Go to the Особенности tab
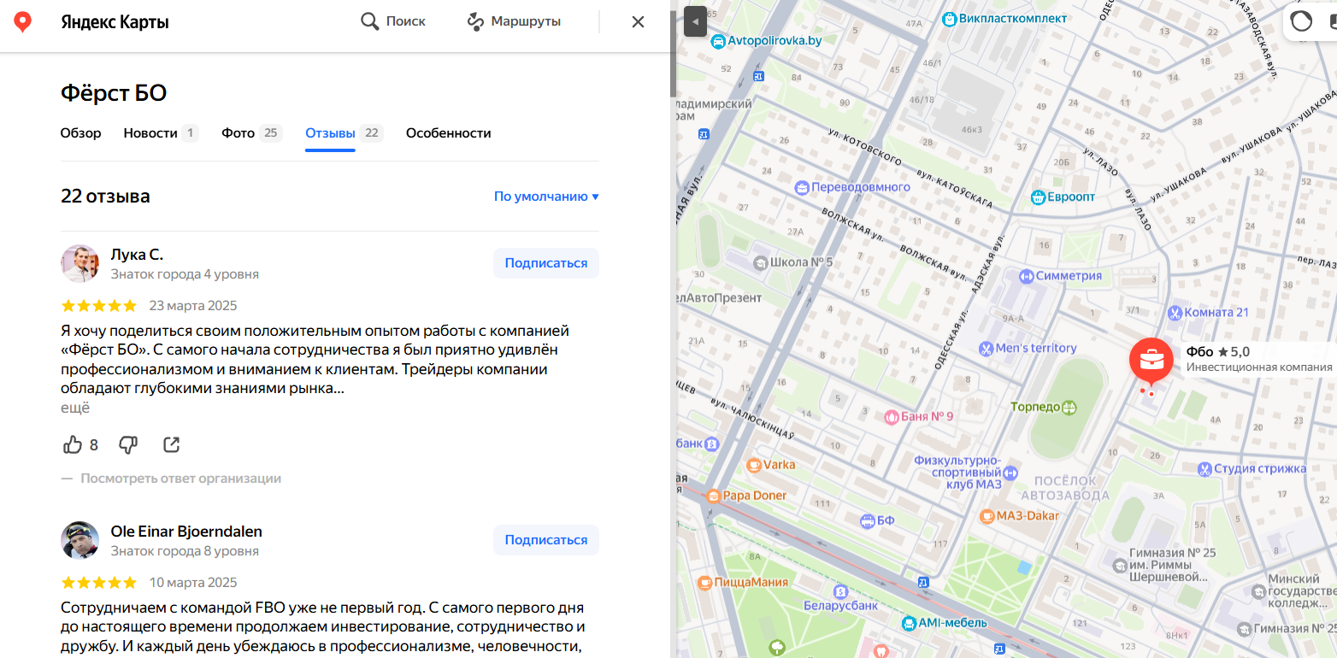This screenshot has width=1337, height=658. [x=448, y=133]
